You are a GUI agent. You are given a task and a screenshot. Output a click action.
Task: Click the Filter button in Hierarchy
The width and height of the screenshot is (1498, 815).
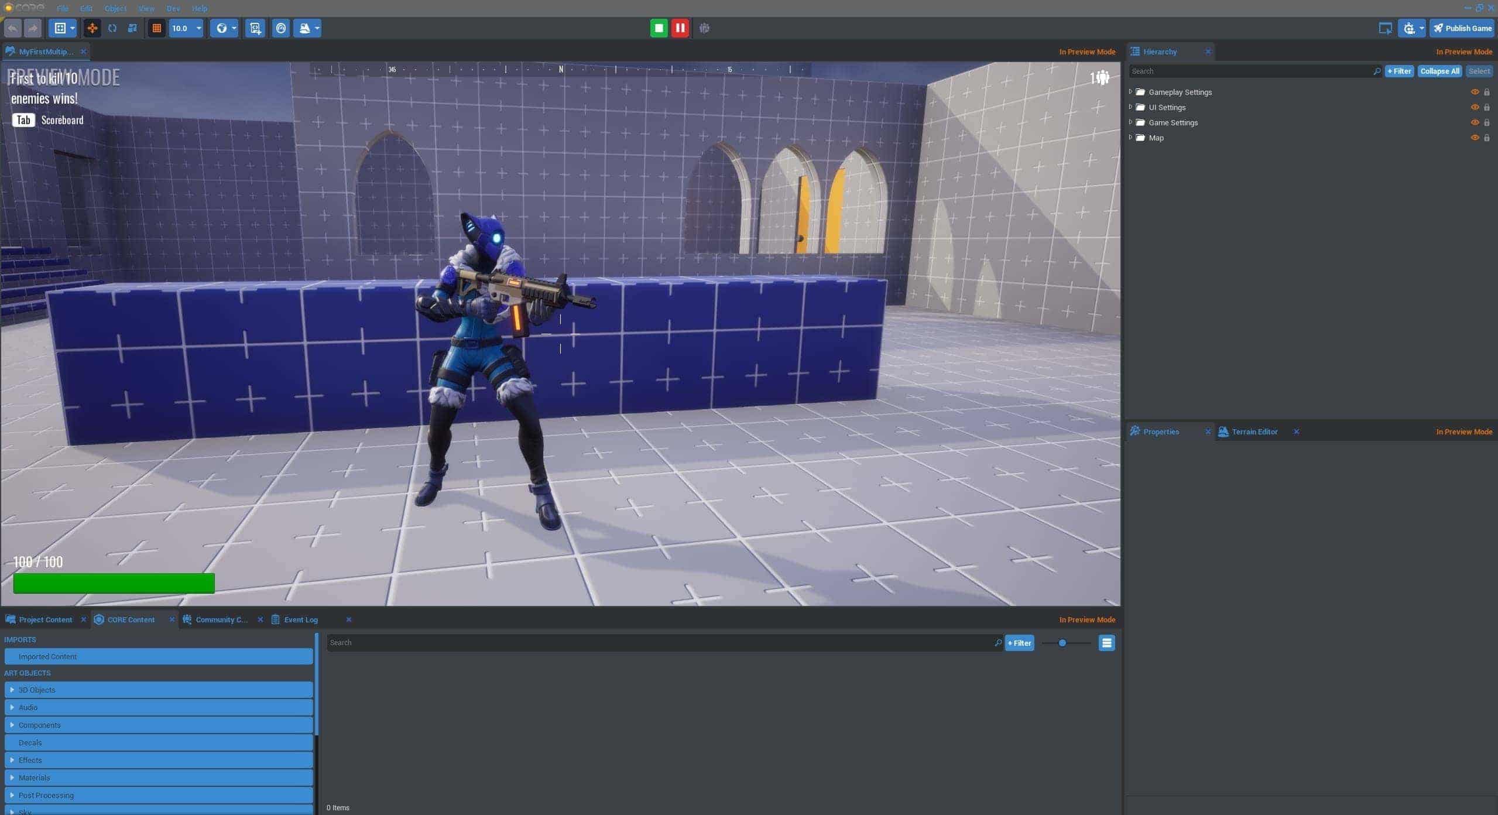[x=1398, y=71]
